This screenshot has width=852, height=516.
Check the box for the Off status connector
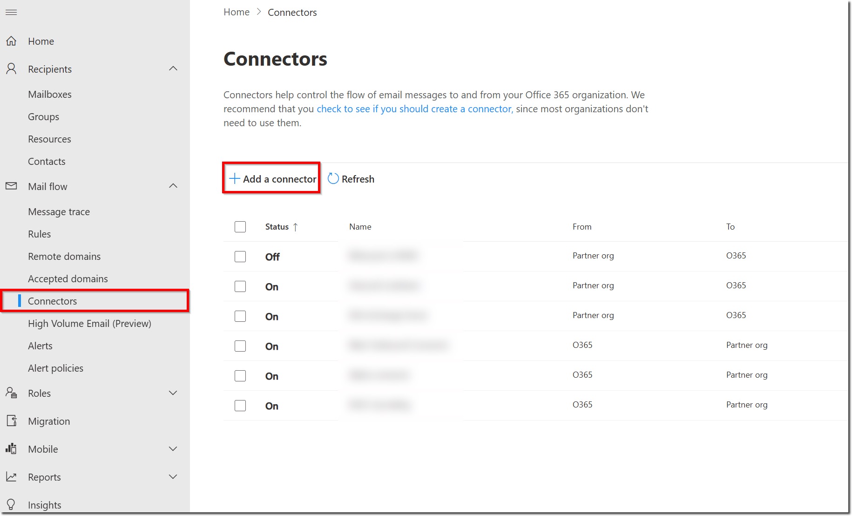[240, 257]
